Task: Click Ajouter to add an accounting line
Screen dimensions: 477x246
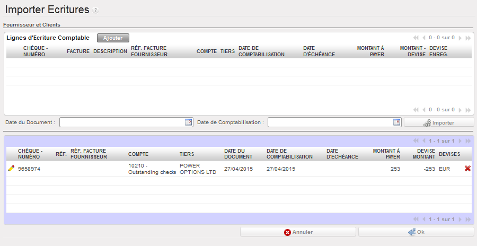Action: click(x=113, y=38)
